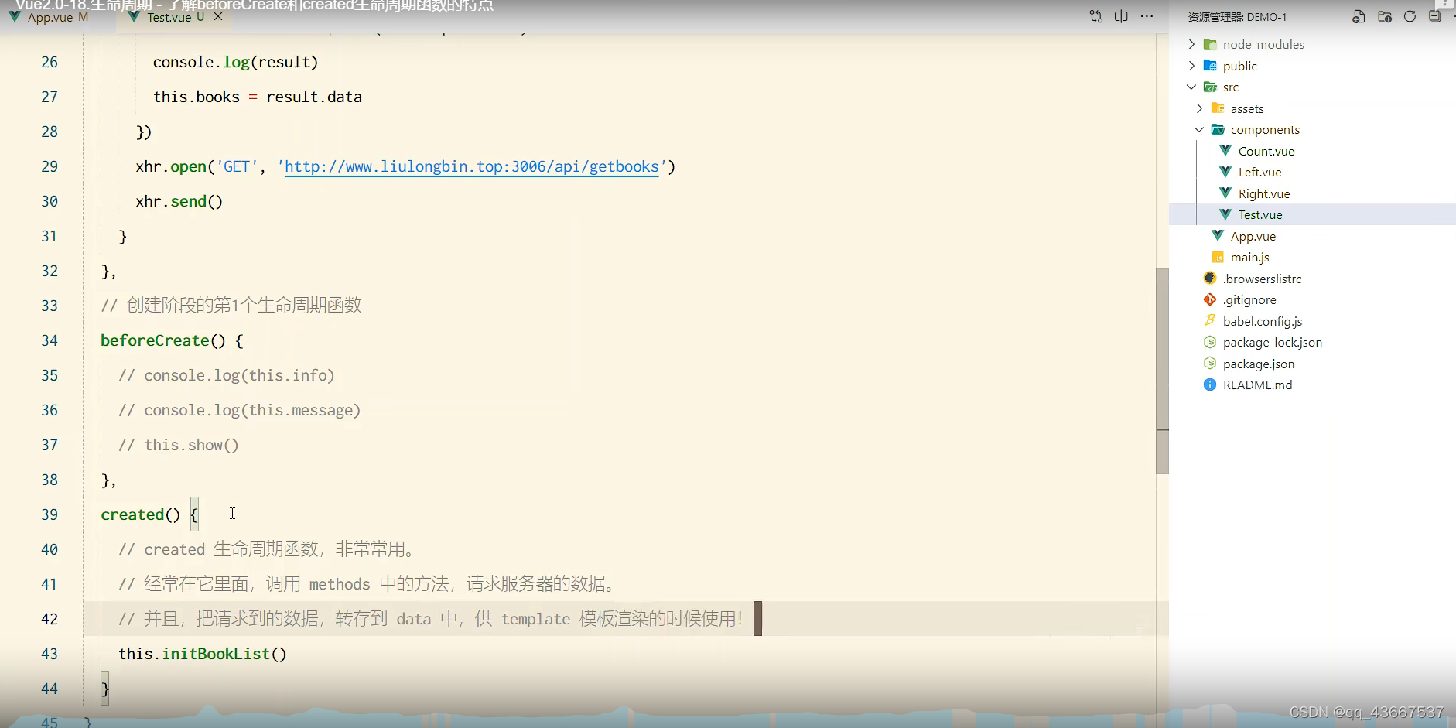The height and width of the screenshot is (728, 1456).
Task: Open package-lock.json file
Action: pyautogui.click(x=1273, y=342)
